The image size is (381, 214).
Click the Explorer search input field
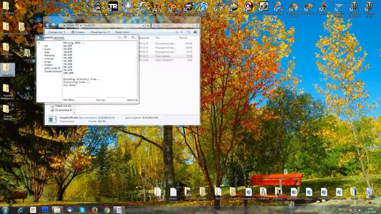point(176,25)
